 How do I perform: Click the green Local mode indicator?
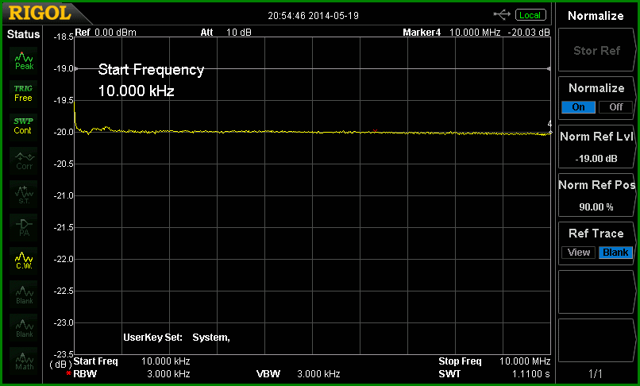[530, 15]
